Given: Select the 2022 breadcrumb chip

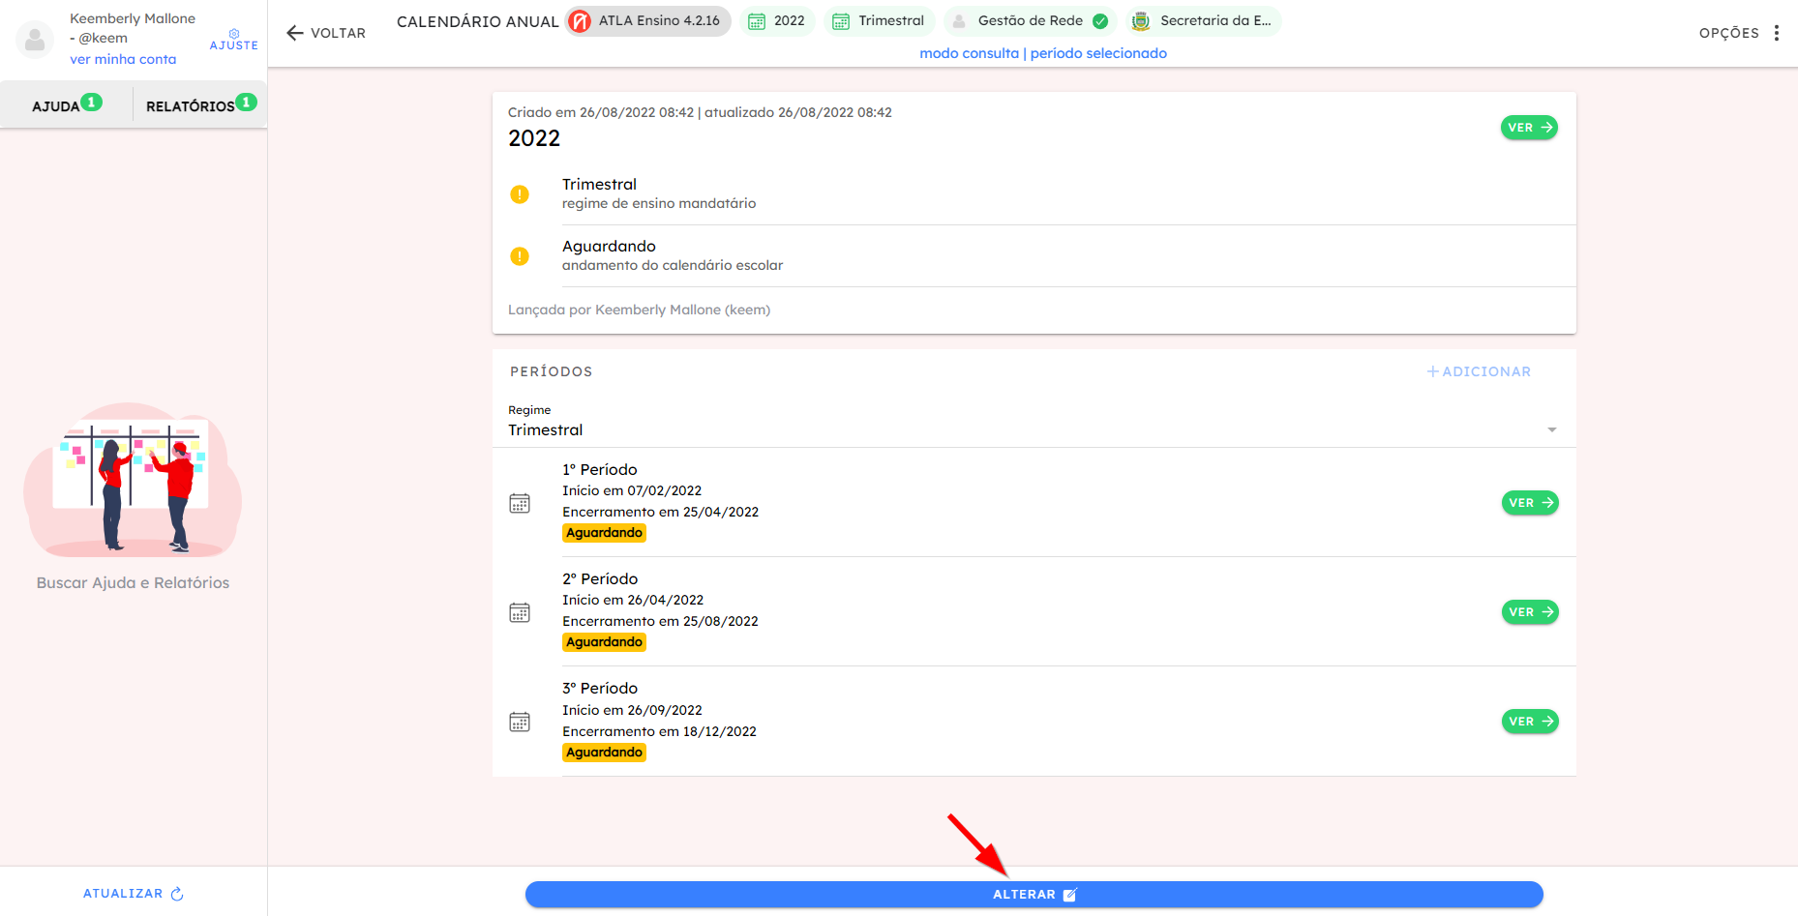Looking at the screenshot, I should click(x=777, y=21).
